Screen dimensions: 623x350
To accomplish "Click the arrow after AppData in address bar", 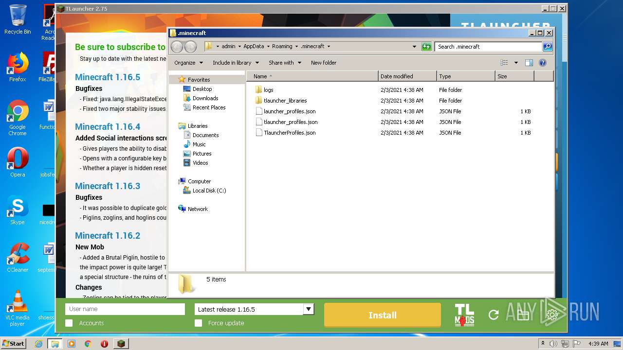I will click(x=268, y=47).
